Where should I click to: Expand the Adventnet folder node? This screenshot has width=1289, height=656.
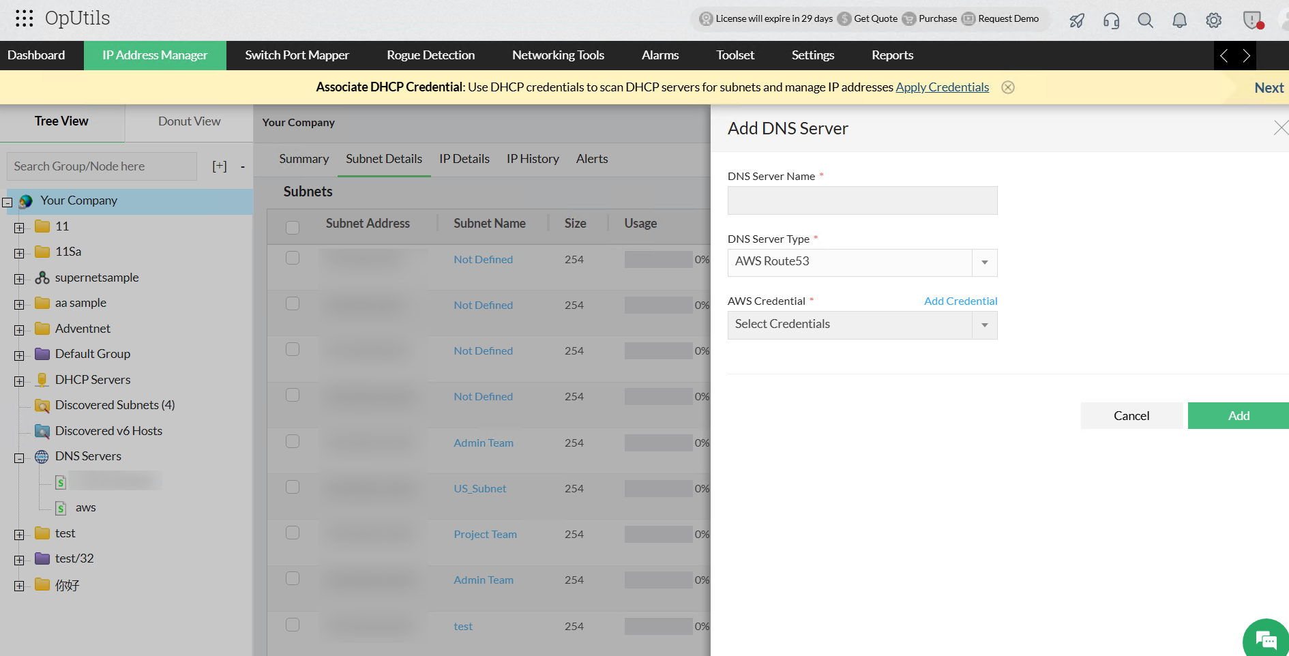(19, 330)
